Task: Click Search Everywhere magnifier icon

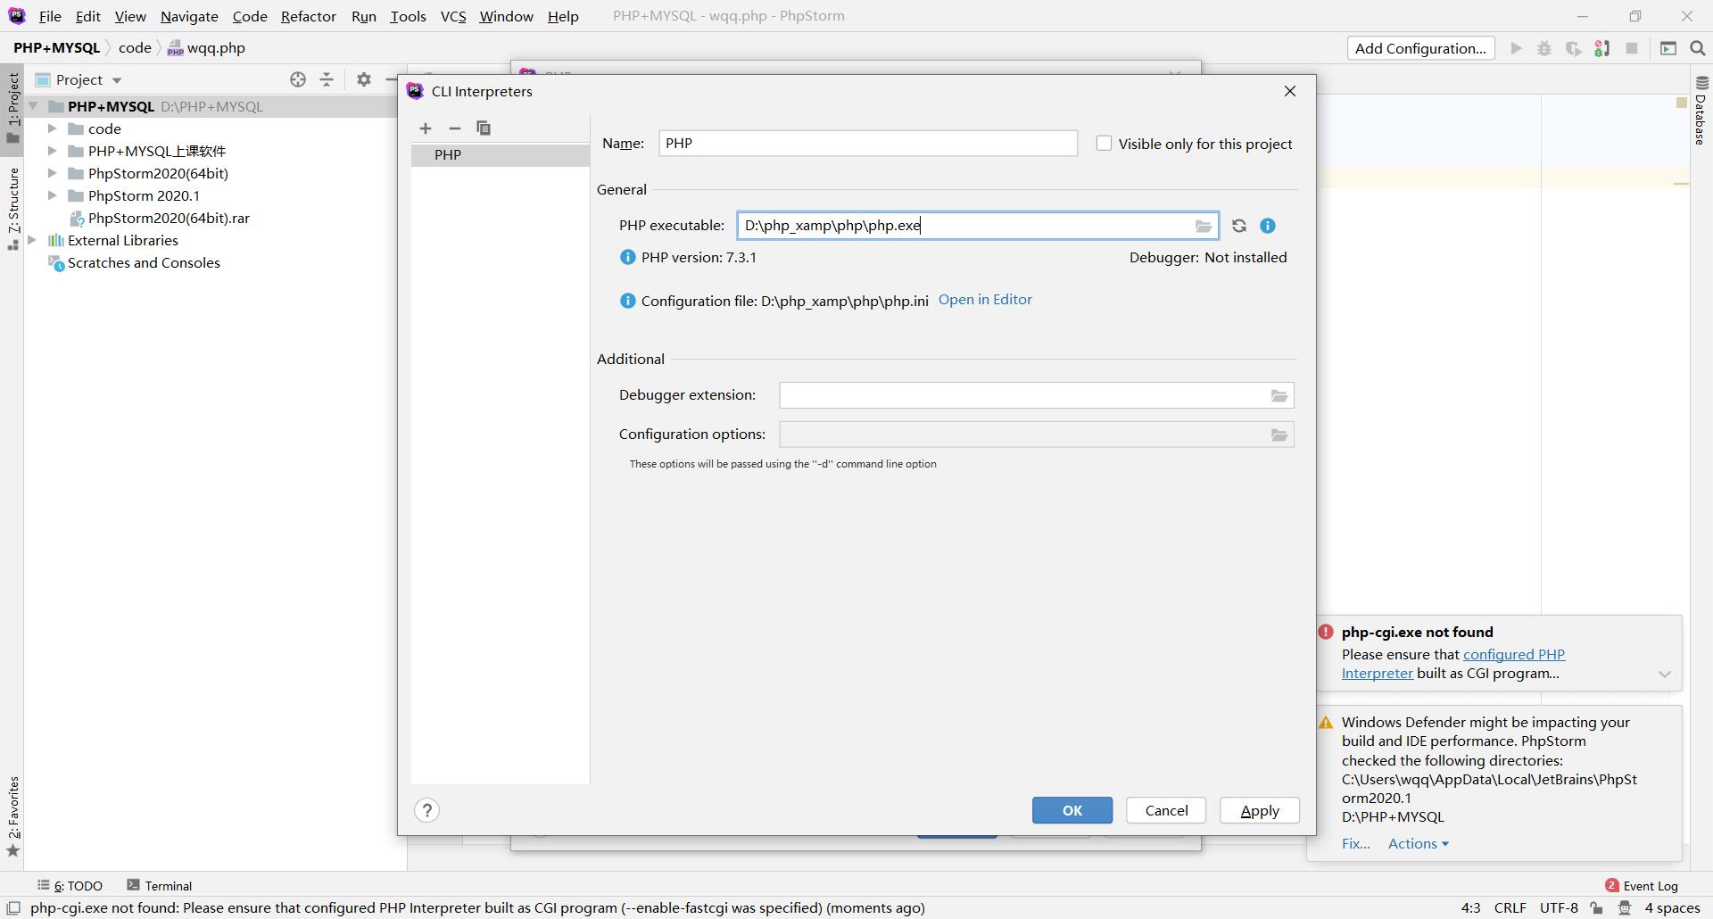Action: [x=1698, y=48]
